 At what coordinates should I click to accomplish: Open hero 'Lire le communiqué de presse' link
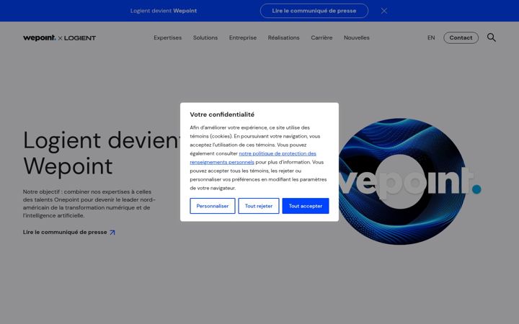coord(69,232)
